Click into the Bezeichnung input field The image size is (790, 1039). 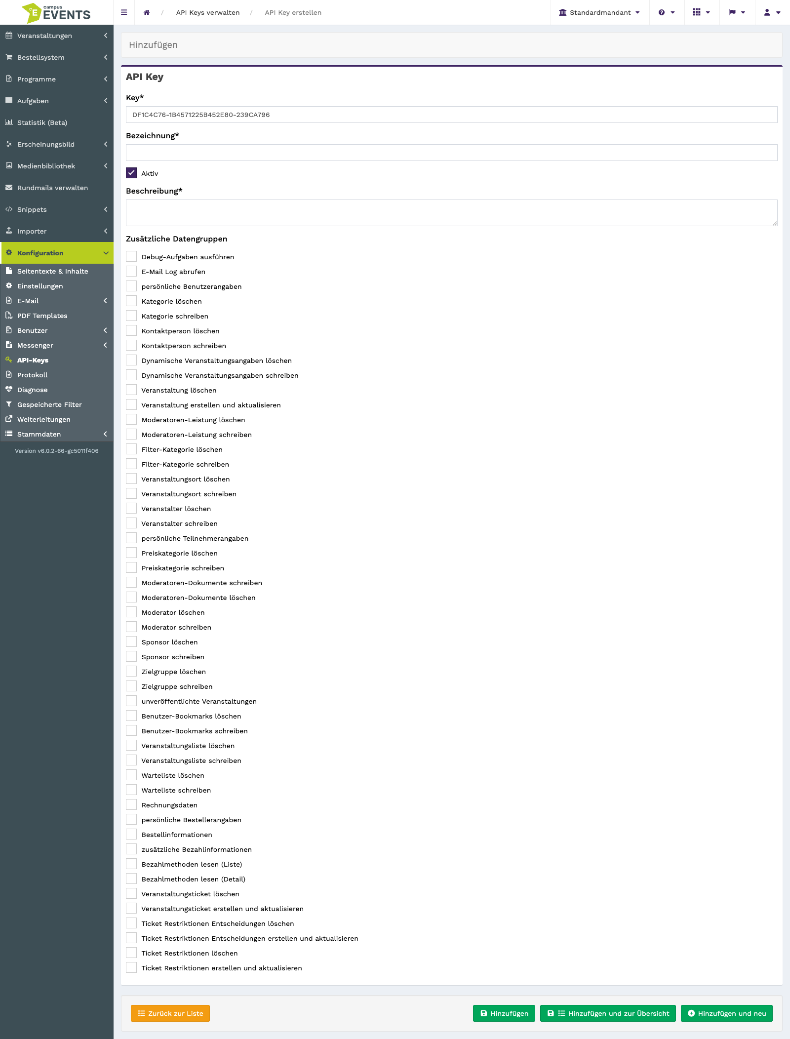(452, 153)
